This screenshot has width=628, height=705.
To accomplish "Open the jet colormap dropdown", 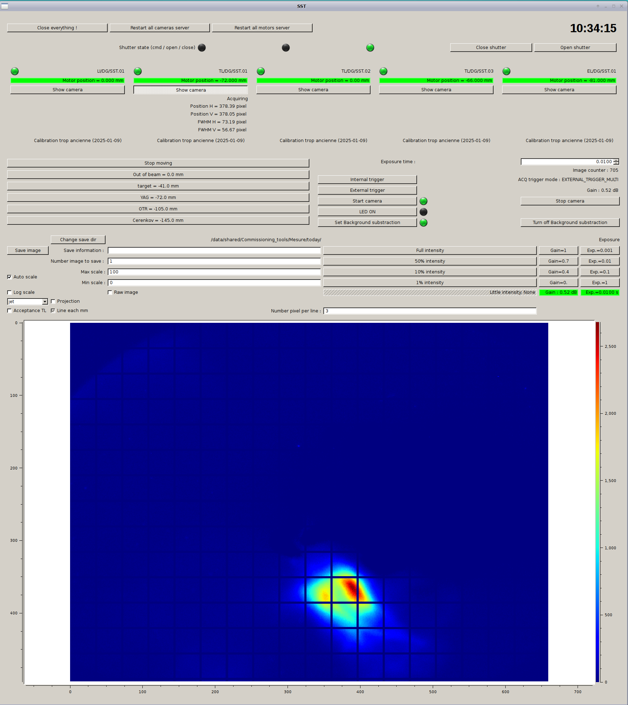I will (45, 302).
